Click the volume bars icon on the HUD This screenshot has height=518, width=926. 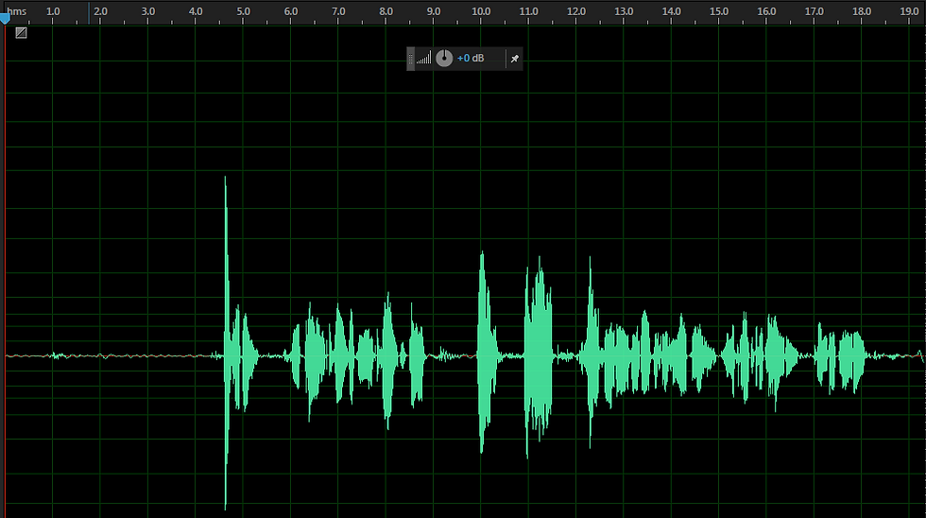[x=423, y=58]
